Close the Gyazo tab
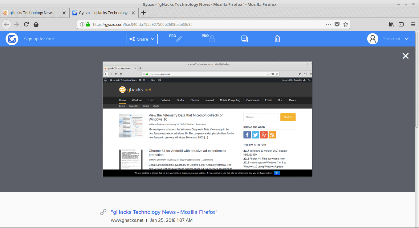The width and height of the screenshot is (419, 228). click(x=133, y=13)
